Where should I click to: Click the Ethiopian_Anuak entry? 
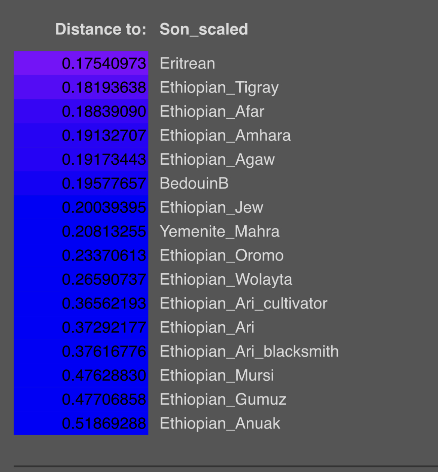point(220,423)
